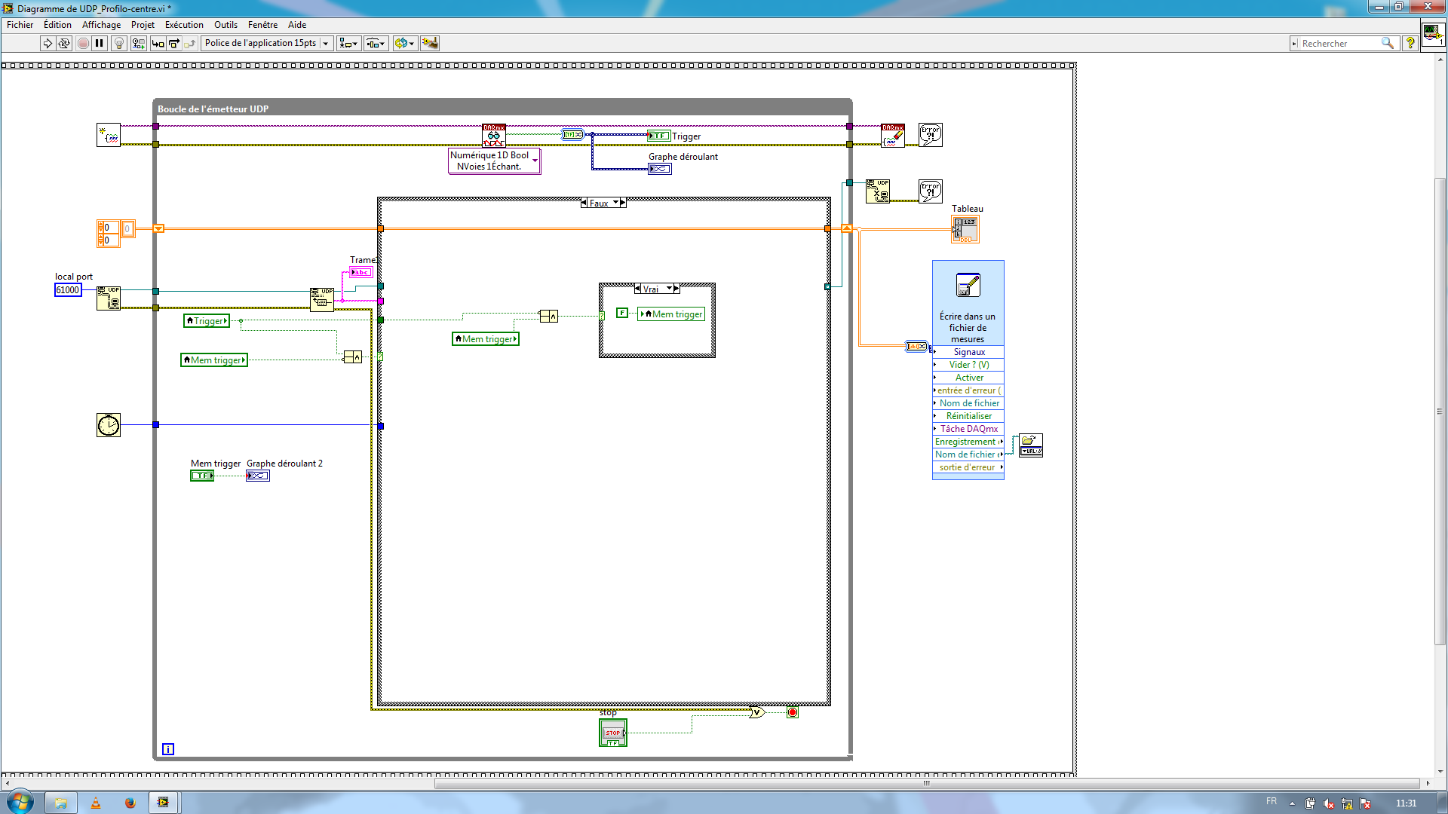Image resolution: width=1448 pixels, height=814 pixels.
Task: Go to previous case of Faux structure
Action: [x=584, y=203]
